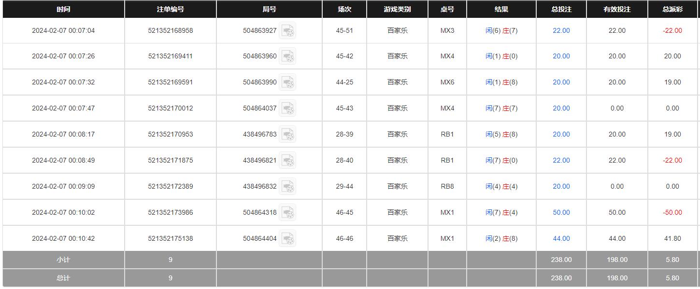Click the 注单编号 column header
Viewport: 700px width, 289px height.
(171, 9)
